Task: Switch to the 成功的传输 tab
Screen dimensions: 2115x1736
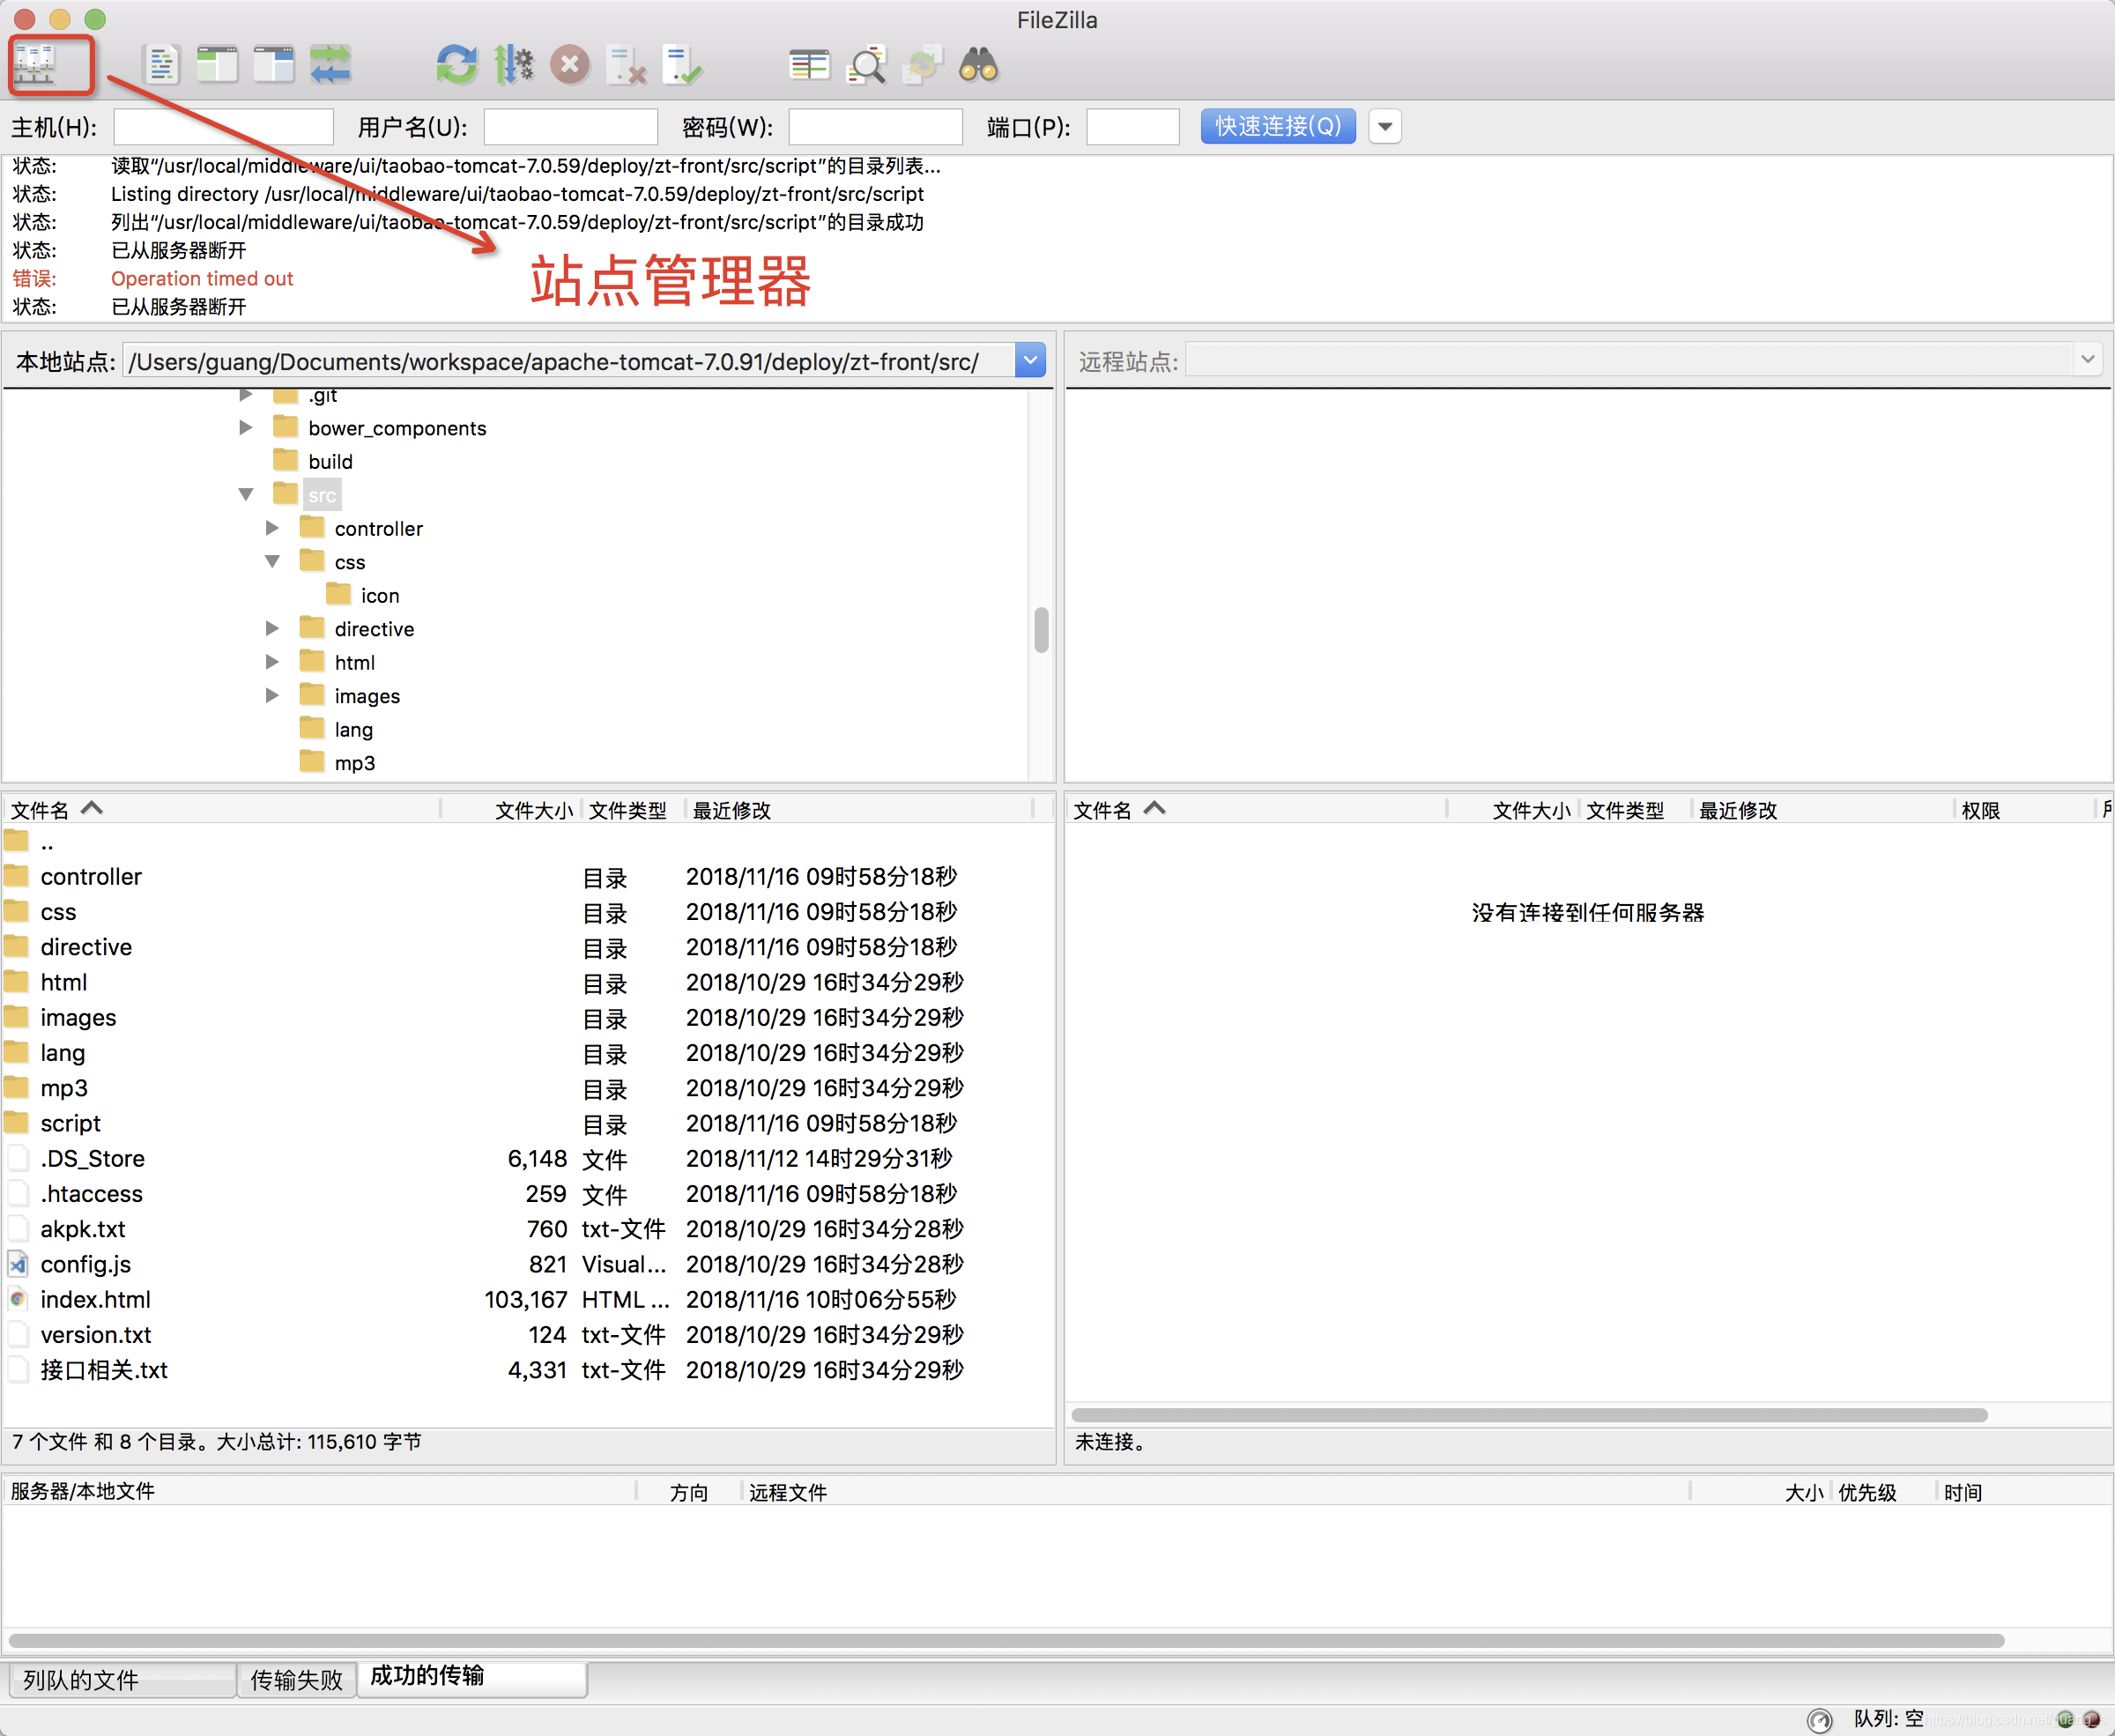Action: [x=471, y=1677]
